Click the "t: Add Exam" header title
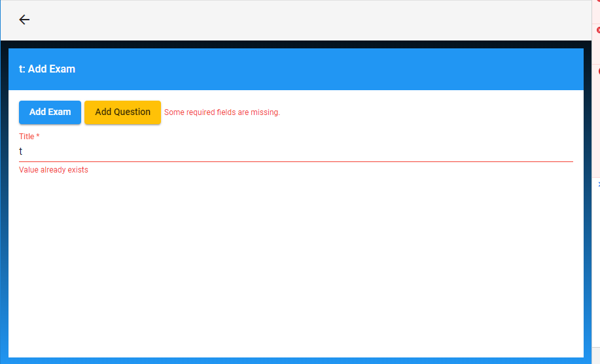 click(47, 69)
